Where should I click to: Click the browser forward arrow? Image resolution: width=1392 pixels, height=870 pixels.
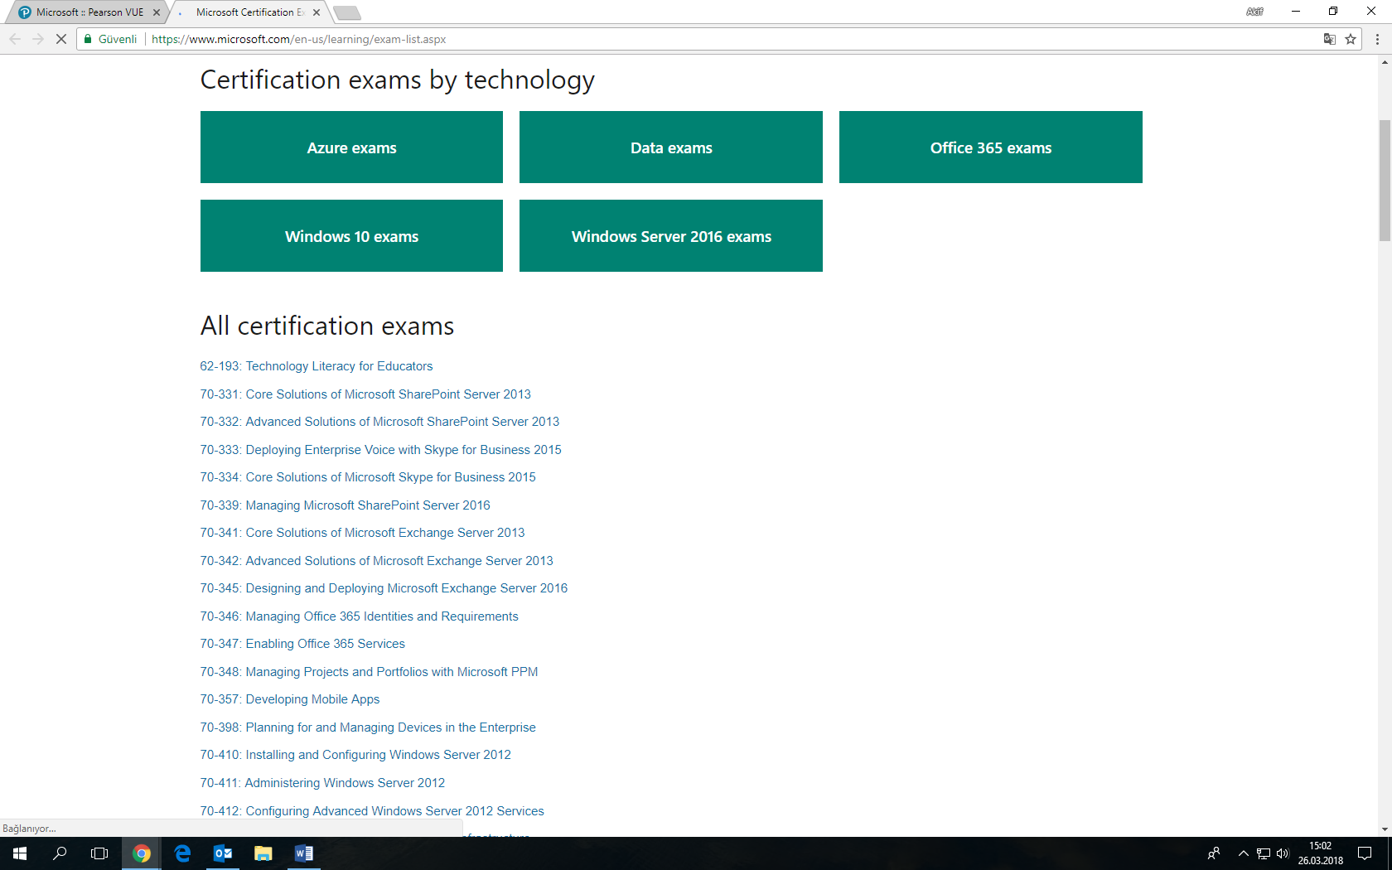click(x=38, y=39)
